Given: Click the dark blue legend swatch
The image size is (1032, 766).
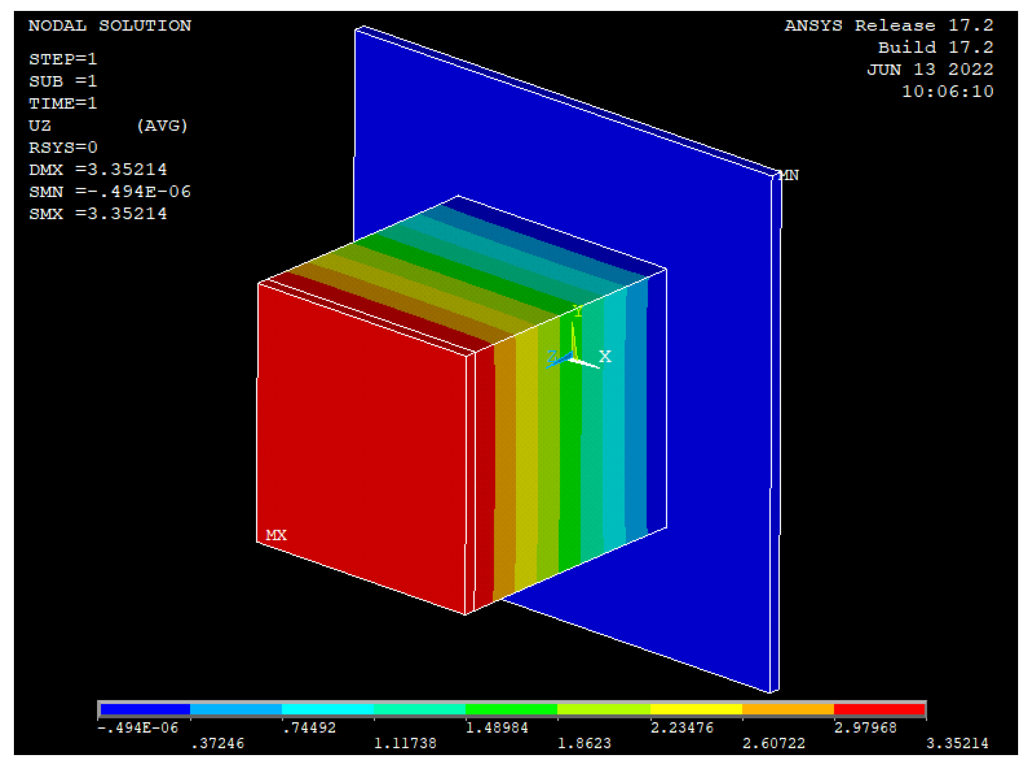Looking at the screenshot, I should click(x=145, y=709).
